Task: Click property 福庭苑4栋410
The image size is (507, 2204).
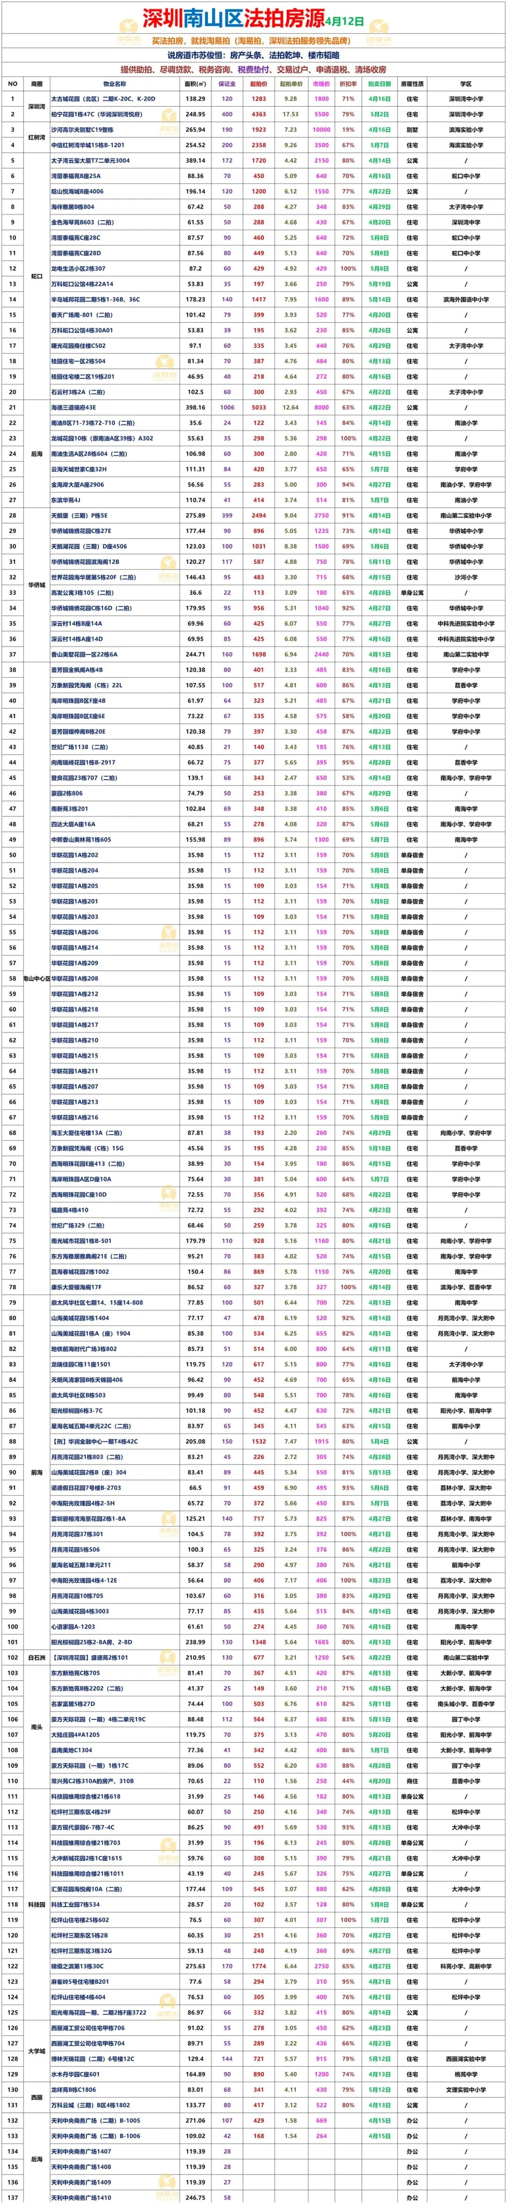Action: (x=70, y=1210)
